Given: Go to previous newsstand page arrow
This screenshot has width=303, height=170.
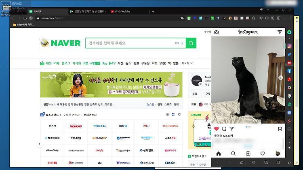Looking at the screenshot, I should click(40, 144).
